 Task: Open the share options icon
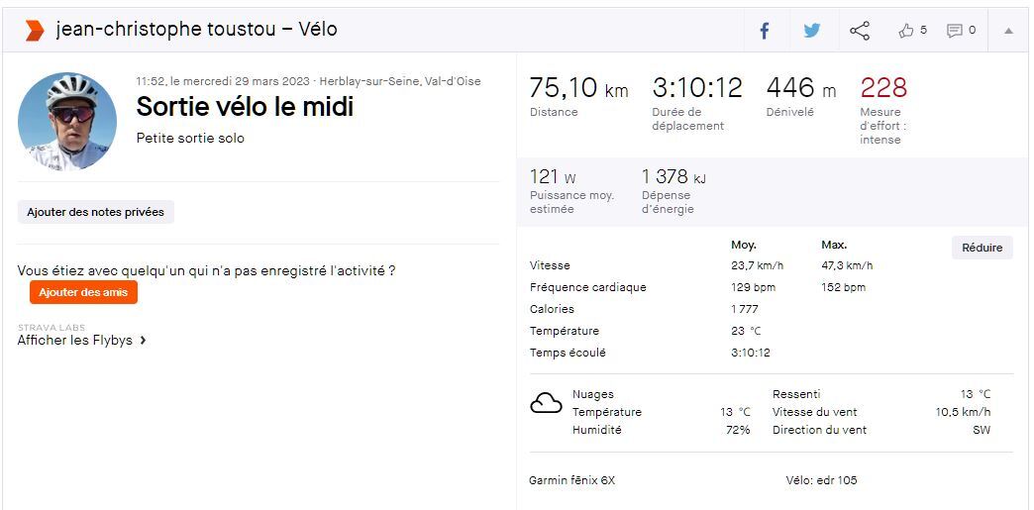860,31
